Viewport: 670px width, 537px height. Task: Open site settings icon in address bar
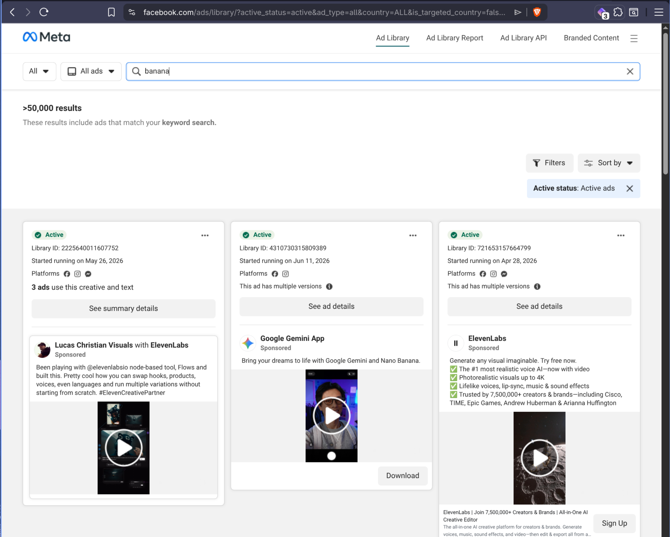[132, 12]
